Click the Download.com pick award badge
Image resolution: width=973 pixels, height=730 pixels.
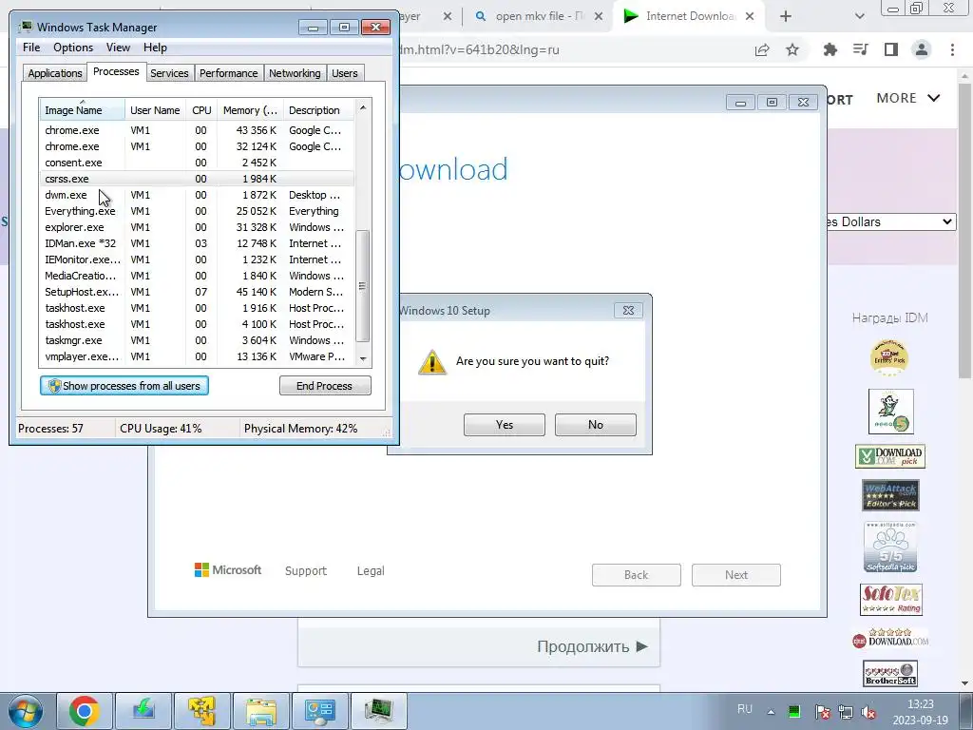[x=890, y=456]
